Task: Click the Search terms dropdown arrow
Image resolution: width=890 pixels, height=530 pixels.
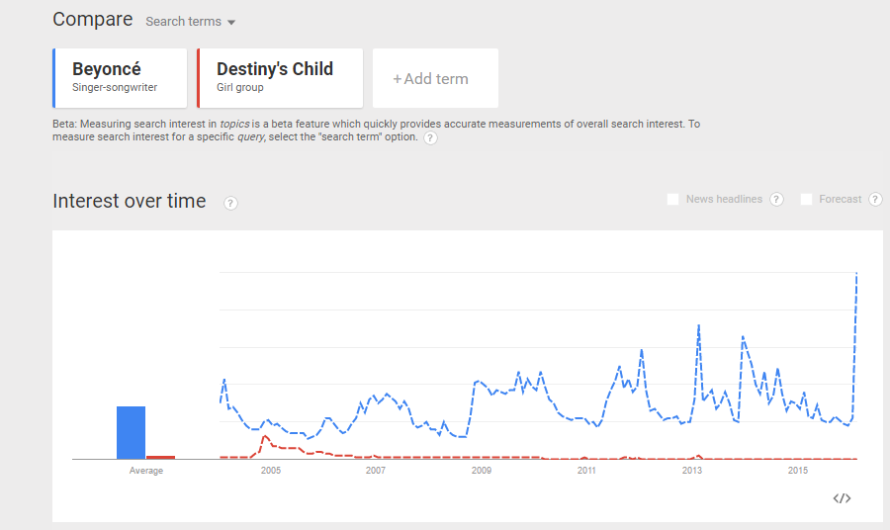Action: 231,23
